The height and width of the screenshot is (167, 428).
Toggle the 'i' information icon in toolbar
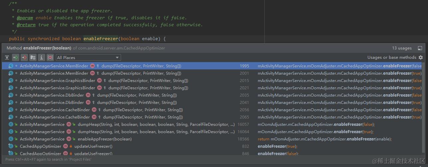pyautogui.click(x=42, y=57)
